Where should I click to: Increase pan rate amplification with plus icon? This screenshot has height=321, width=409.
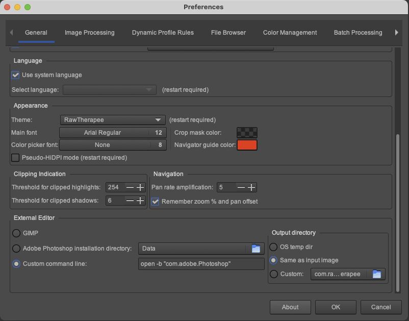point(251,187)
